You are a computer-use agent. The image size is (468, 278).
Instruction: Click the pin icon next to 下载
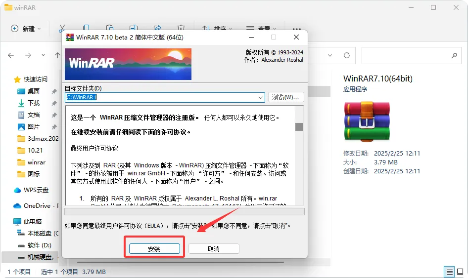pyautogui.click(x=54, y=103)
